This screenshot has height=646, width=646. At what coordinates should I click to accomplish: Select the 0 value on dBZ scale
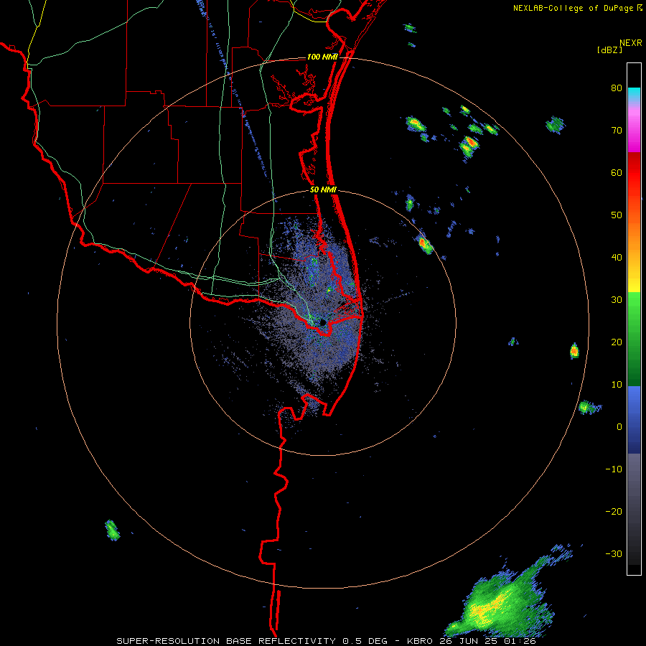619,427
